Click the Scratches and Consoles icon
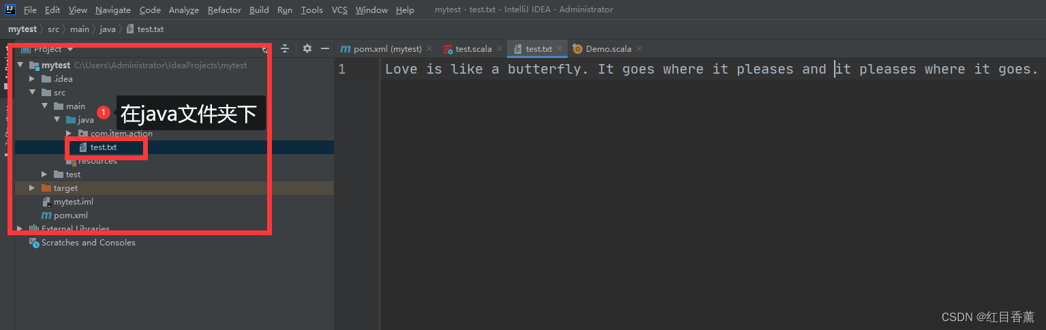The image size is (1046, 330). [x=33, y=243]
